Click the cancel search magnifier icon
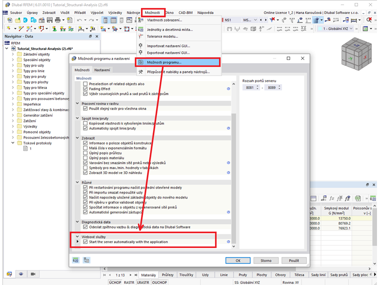Image resolution: width=380 pixels, height=285 pixels. pos(369,20)
